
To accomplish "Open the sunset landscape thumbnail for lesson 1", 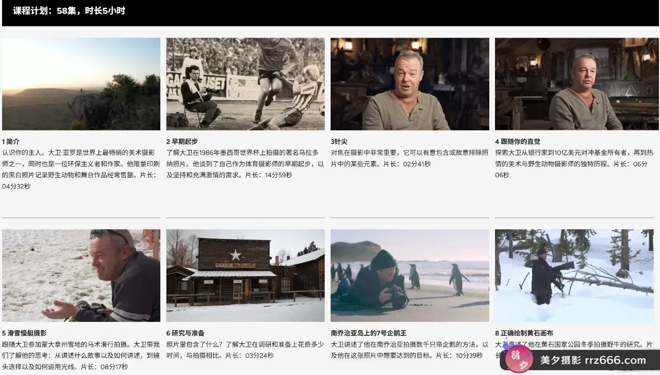I will (x=81, y=84).
